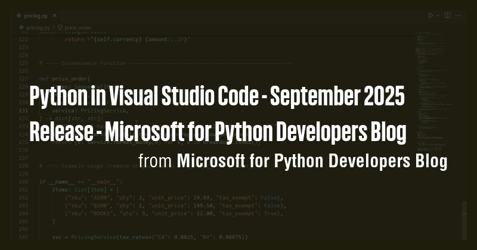This screenshot has height=250, width=477.
Task: Click the code line with sku "A100"
Action: coord(174,198)
